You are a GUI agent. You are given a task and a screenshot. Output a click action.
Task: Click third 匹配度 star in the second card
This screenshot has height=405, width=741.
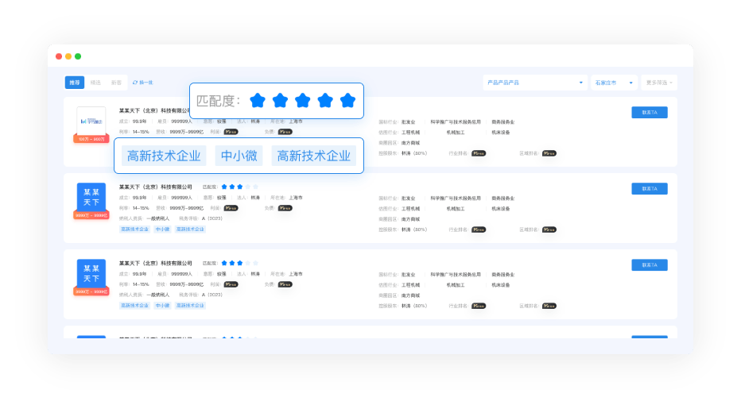240,187
